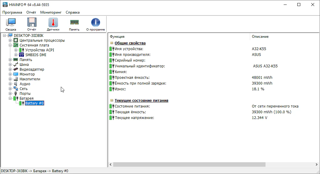
Task: Open Датчики sensors thermometer icon
Action: point(53,24)
